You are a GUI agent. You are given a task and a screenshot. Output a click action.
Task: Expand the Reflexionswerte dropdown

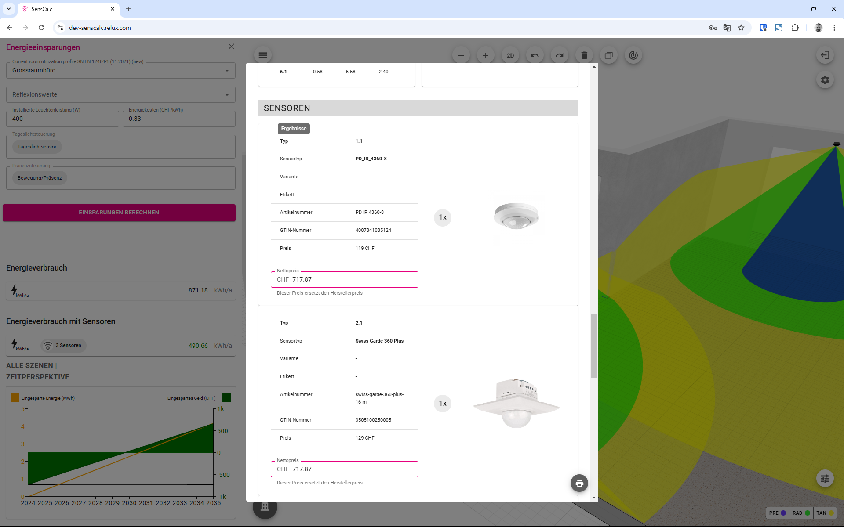click(120, 94)
